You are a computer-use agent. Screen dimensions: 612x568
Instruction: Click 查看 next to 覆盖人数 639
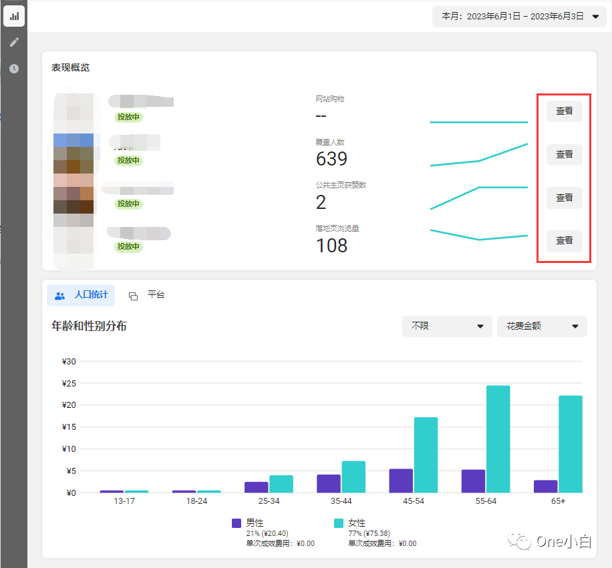click(x=563, y=154)
